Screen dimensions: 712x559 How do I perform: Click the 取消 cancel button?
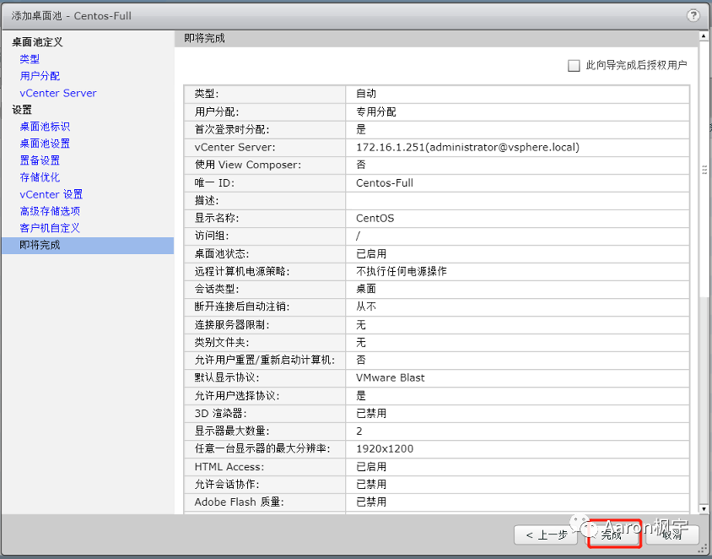[x=672, y=535]
